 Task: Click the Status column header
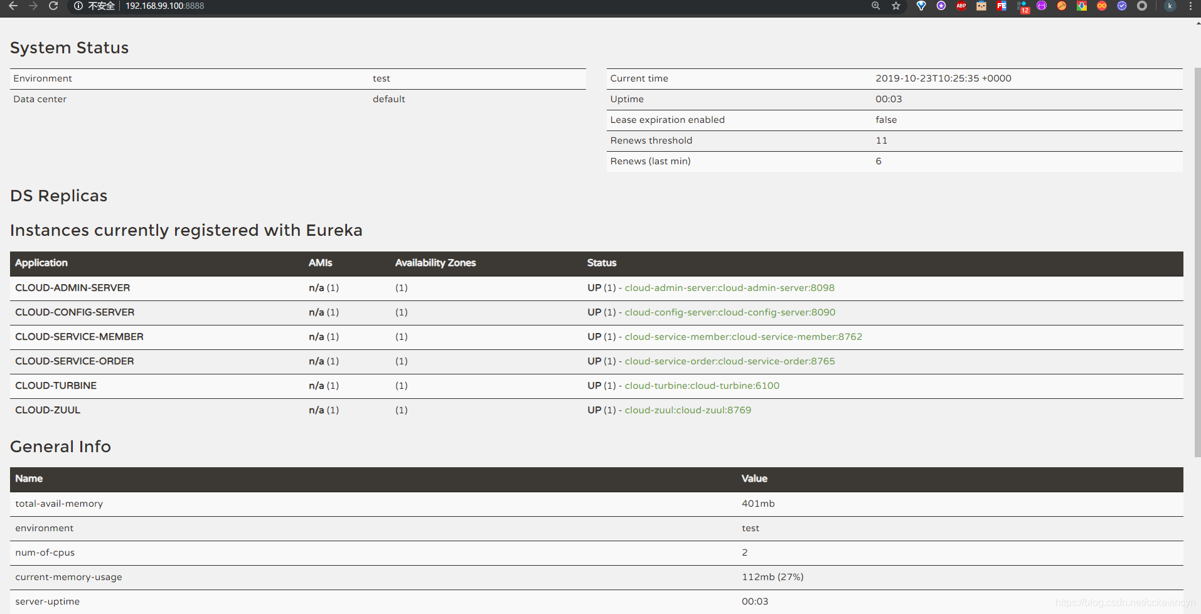tap(601, 263)
